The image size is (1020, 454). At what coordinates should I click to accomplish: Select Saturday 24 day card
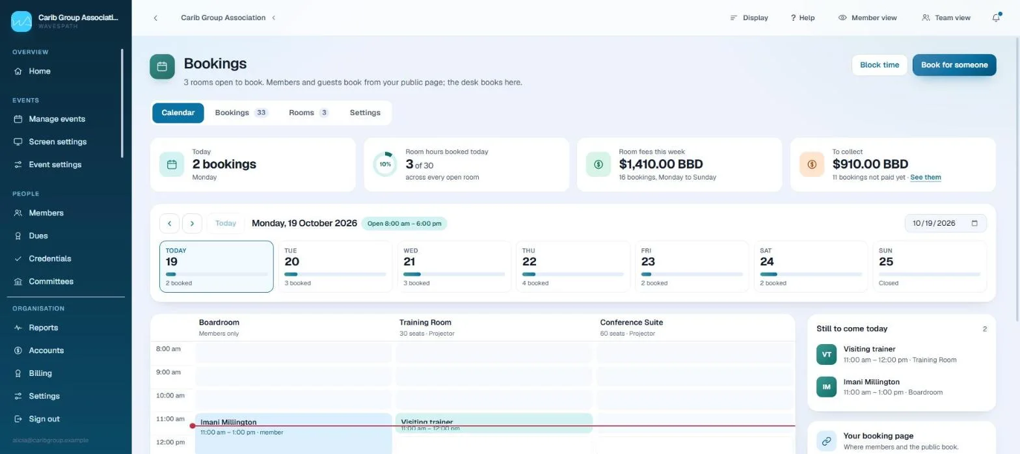tap(811, 267)
